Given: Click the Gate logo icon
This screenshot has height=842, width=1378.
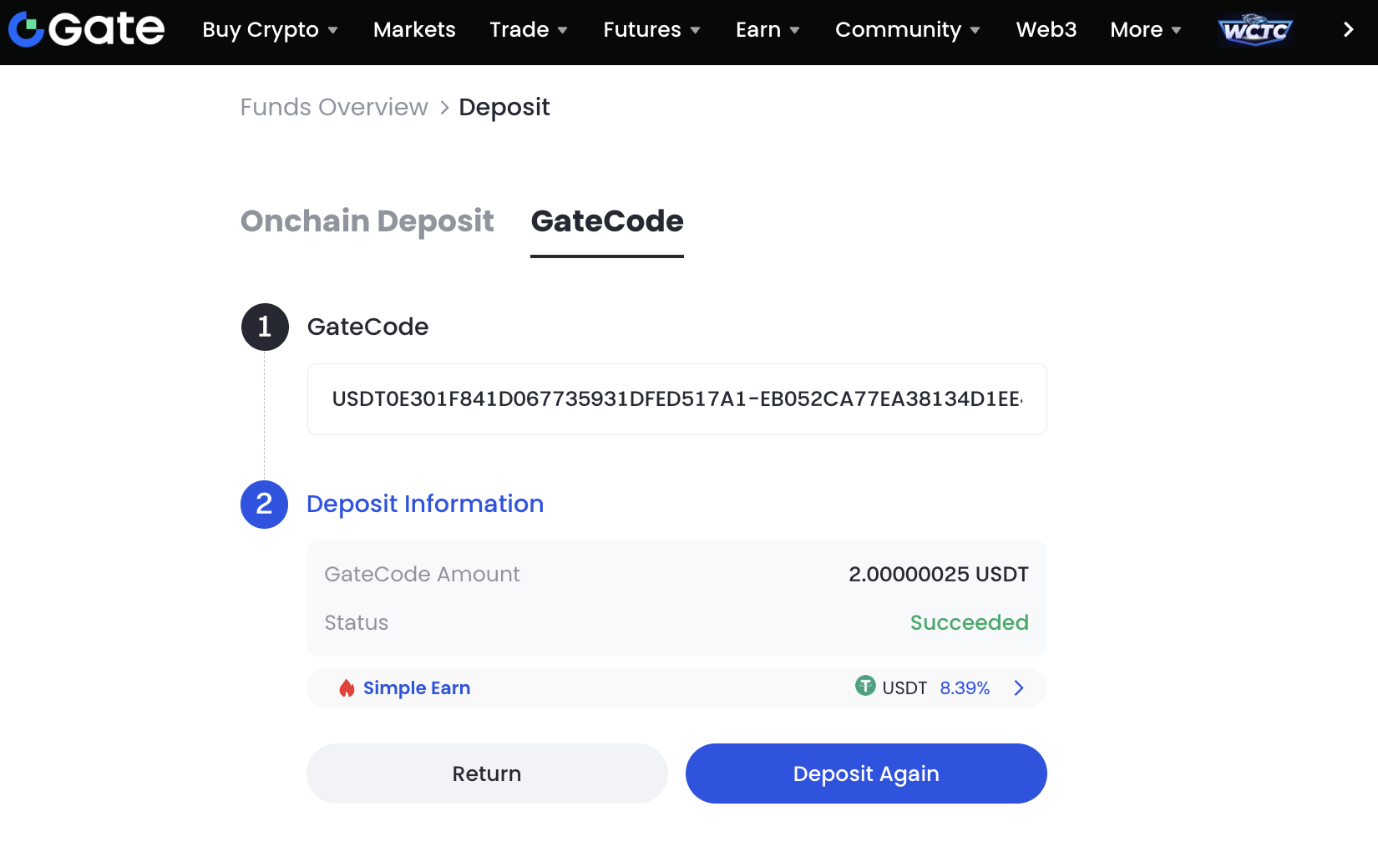Looking at the screenshot, I should (27, 30).
